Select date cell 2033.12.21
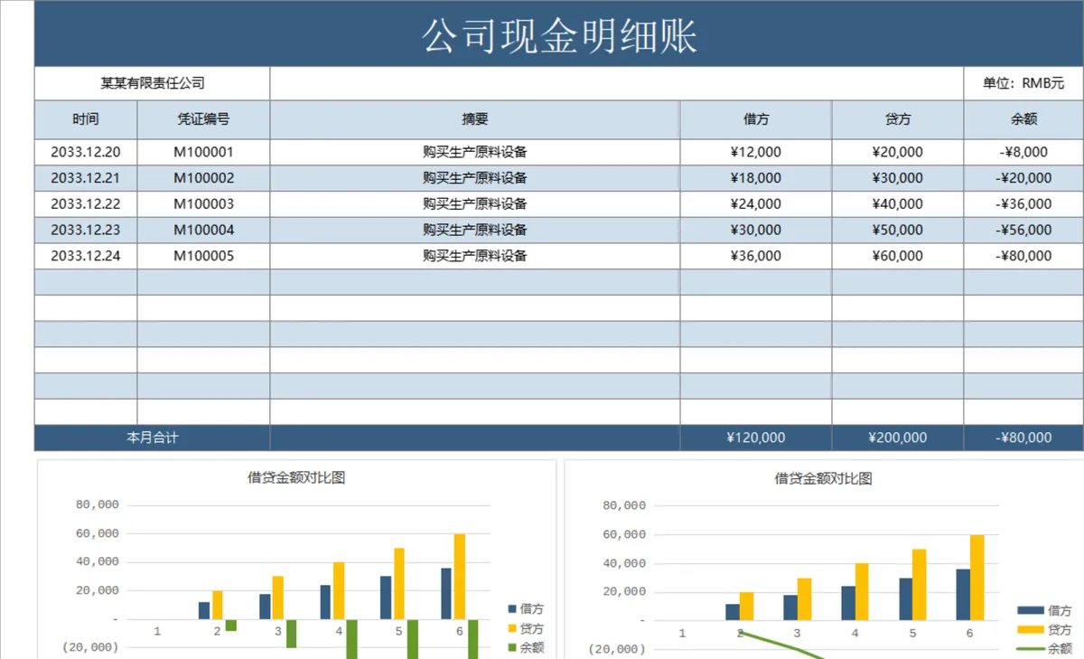The height and width of the screenshot is (659, 1084). click(86, 178)
